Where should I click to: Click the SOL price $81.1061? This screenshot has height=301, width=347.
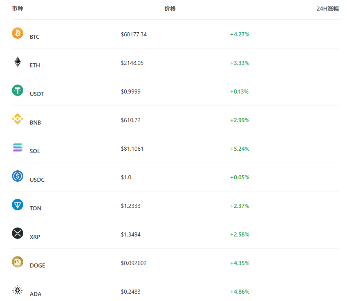click(132, 149)
